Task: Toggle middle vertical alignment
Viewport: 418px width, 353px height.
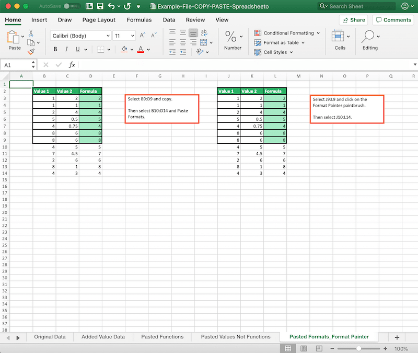Action: [183, 33]
